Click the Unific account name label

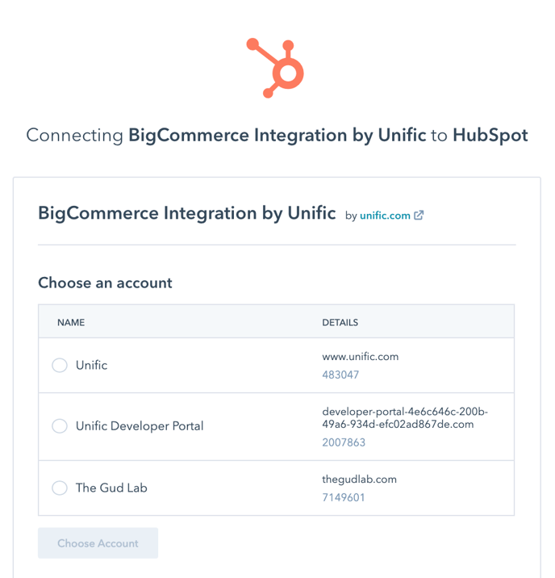pyautogui.click(x=92, y=366)
